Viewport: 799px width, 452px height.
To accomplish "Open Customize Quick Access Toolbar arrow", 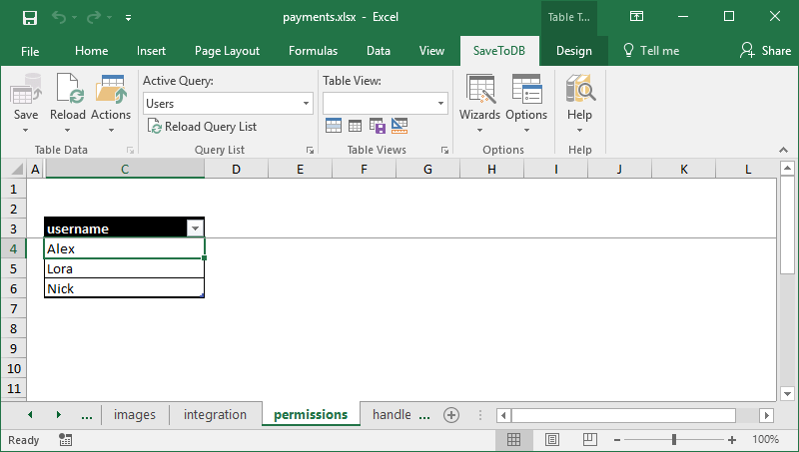I will [x=128, y=18].
